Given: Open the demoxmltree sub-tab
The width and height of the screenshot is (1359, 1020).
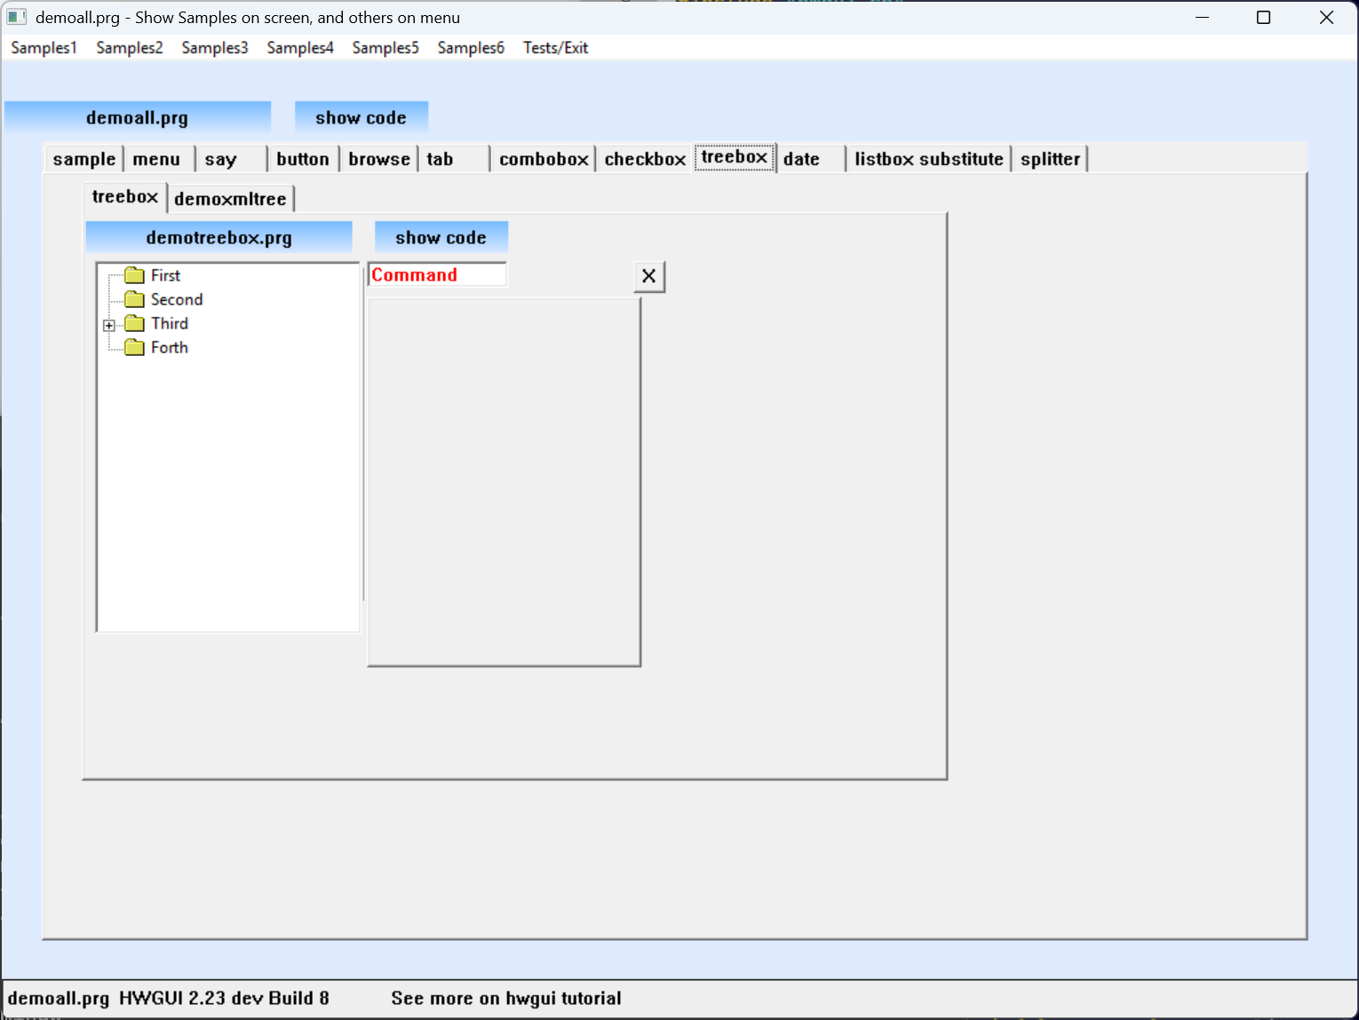Looking at the screenshot, I should coord(230,199).
